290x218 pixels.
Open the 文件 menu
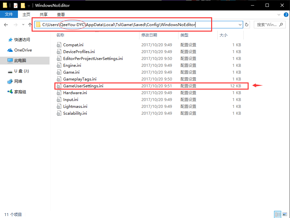(9, 14)
